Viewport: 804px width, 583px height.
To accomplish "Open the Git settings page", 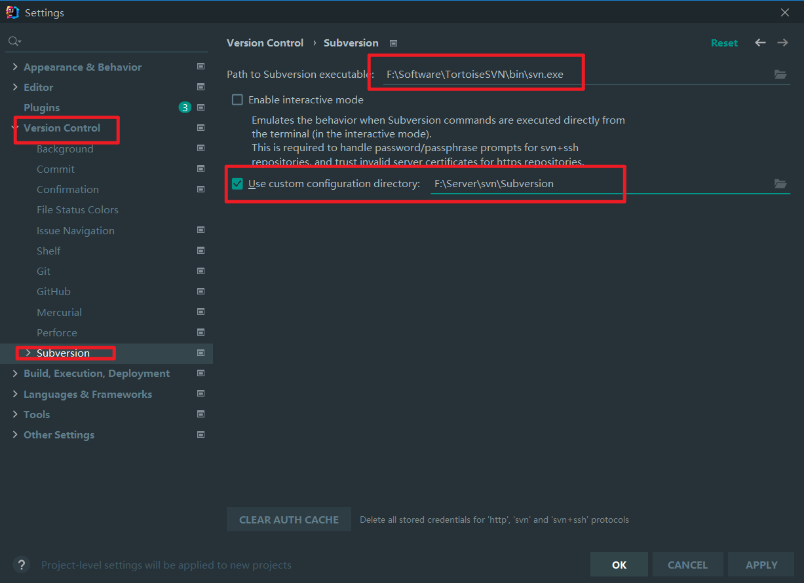I will [x=43, y=271].
